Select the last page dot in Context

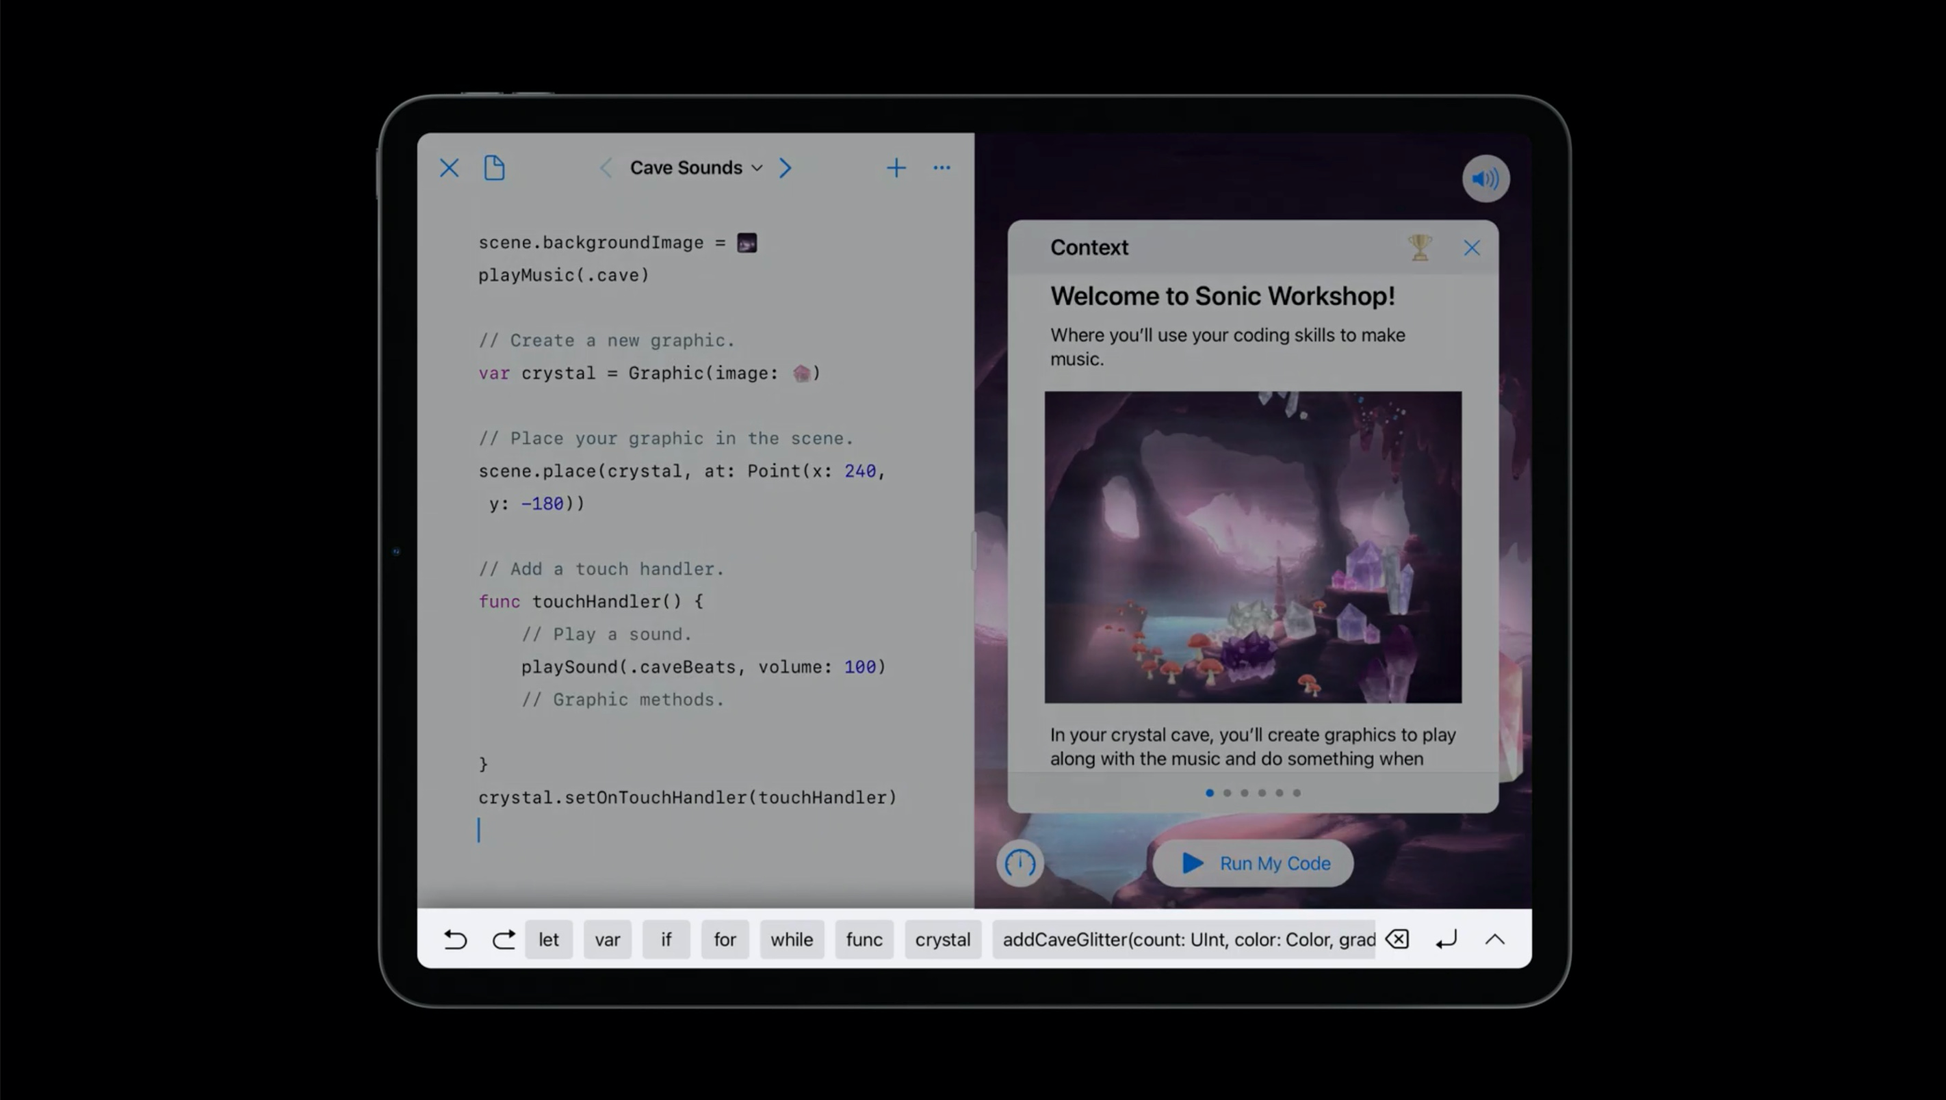[1297, 793]
